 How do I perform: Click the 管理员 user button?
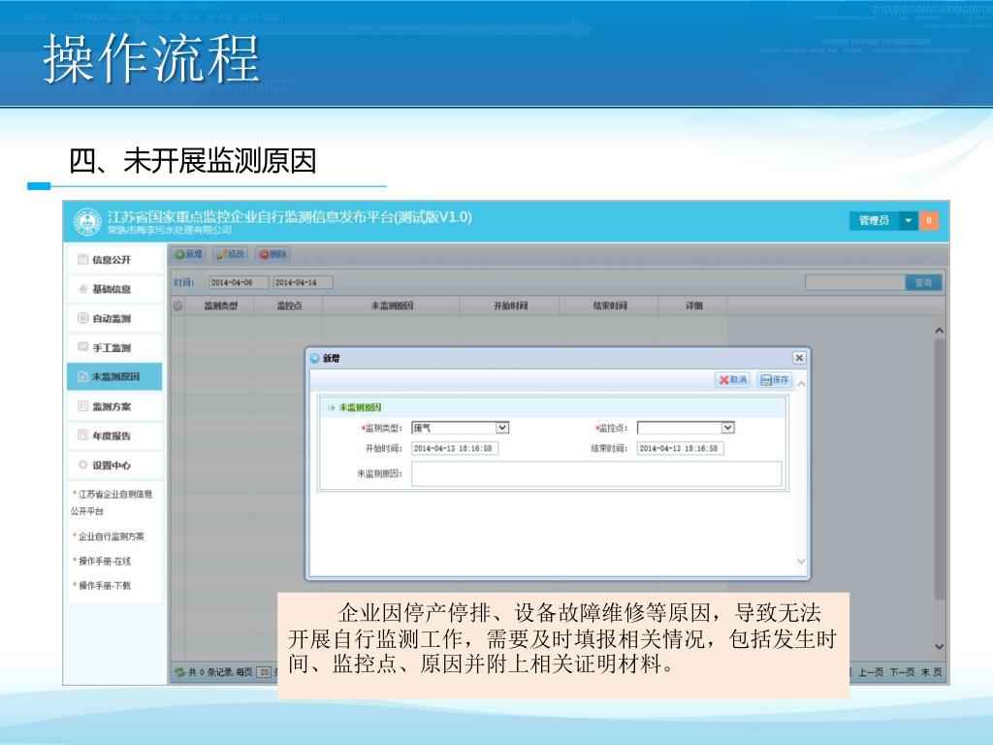coord(874,220)
